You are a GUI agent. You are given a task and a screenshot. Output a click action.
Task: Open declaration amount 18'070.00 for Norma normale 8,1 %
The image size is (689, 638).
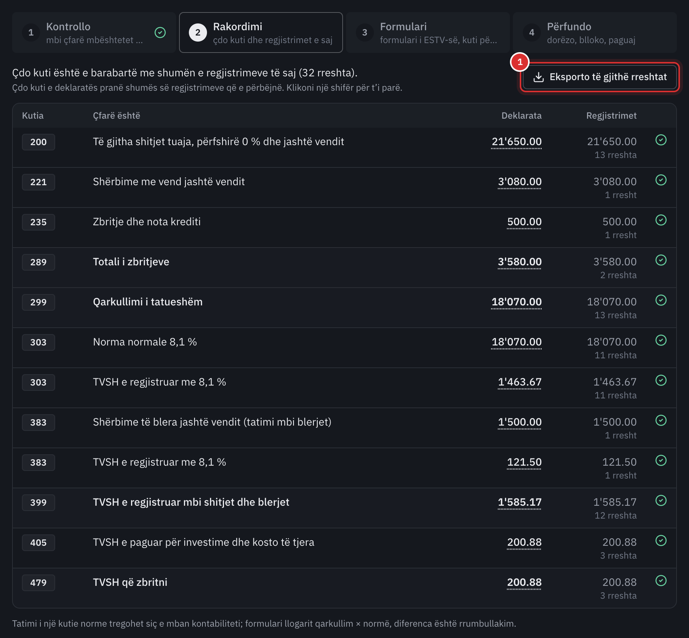coord(516,342)
